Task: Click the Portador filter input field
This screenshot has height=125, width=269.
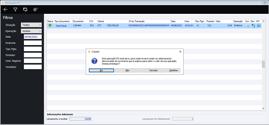Action: pyautogui.click(x=33, y=55)
